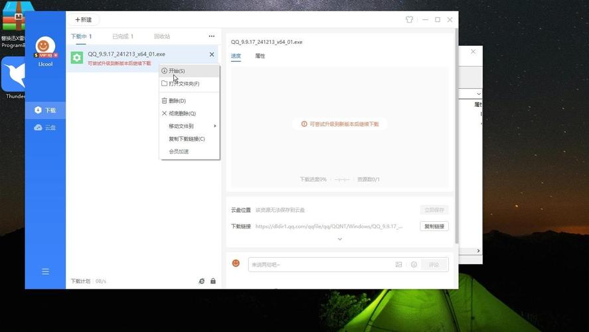Click the file name title in the details panel
589x332 pixels.
click(266, 42)
